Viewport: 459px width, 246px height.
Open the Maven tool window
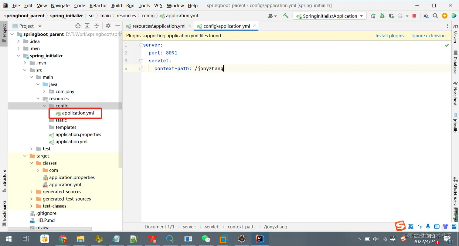pos(455,34)
